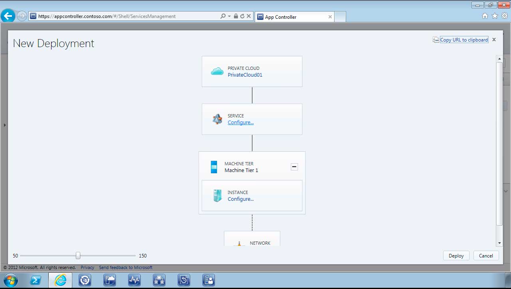Click the Instance server icon
This screenshot has width=511, height=289.
[217, 196]
